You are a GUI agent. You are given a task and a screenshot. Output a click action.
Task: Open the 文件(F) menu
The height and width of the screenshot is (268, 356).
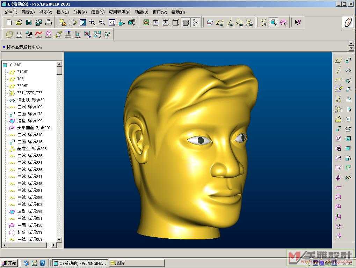click(11, 12)
